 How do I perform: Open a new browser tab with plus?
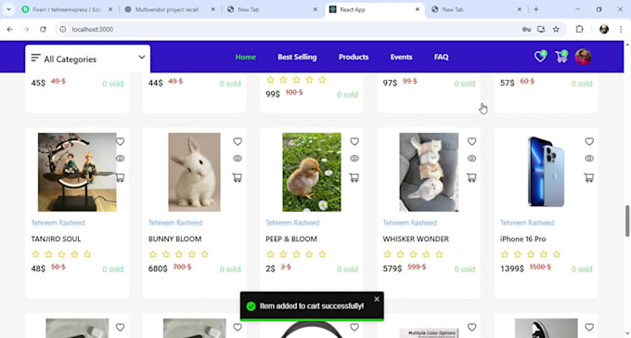tap(536, 9)
